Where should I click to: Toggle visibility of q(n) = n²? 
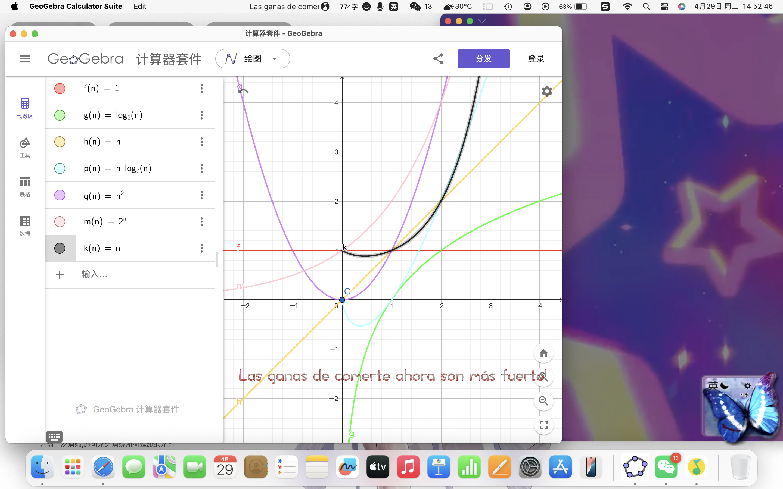(x=60, y=195)
